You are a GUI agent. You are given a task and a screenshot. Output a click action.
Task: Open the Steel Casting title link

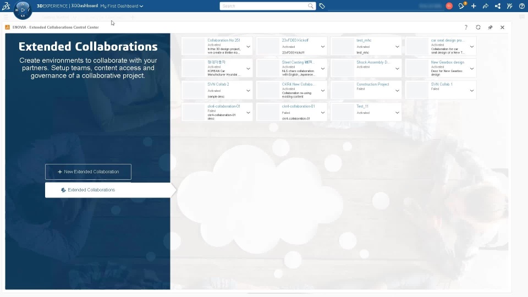pos(298,62)
